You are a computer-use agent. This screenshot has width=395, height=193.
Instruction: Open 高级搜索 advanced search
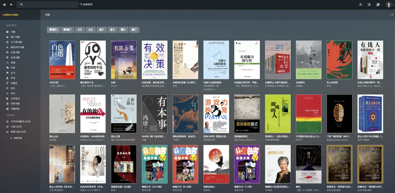click(x=86, y=4)
